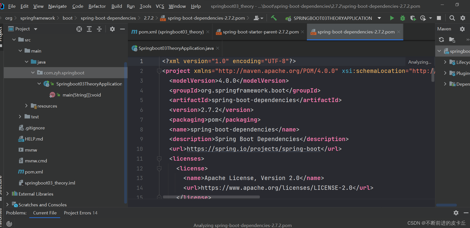Run with coverage shield icon
Viewport: 470px width, 228px height.
(x=413, y=18)
